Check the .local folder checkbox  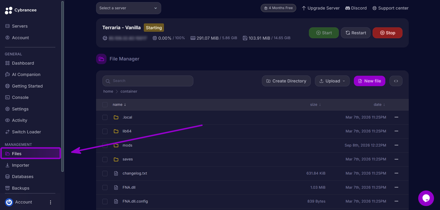point(105,117)
